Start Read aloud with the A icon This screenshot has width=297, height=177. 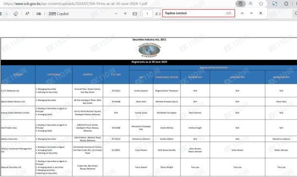[27, 14]
